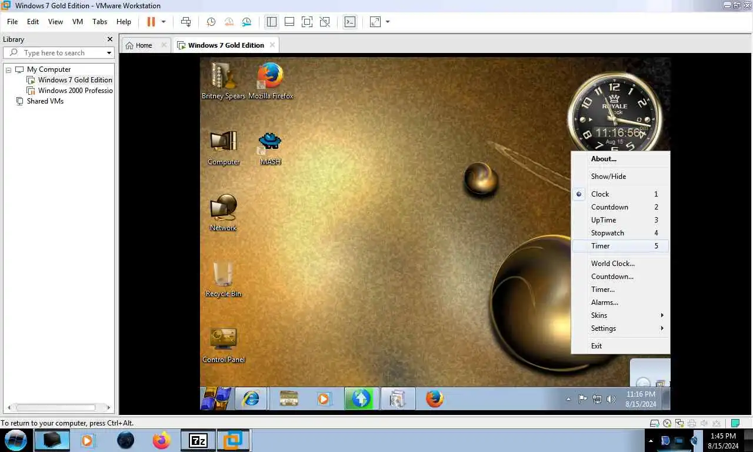Select the UpTime mode option

pyautogui.click(x=621, y=220)
